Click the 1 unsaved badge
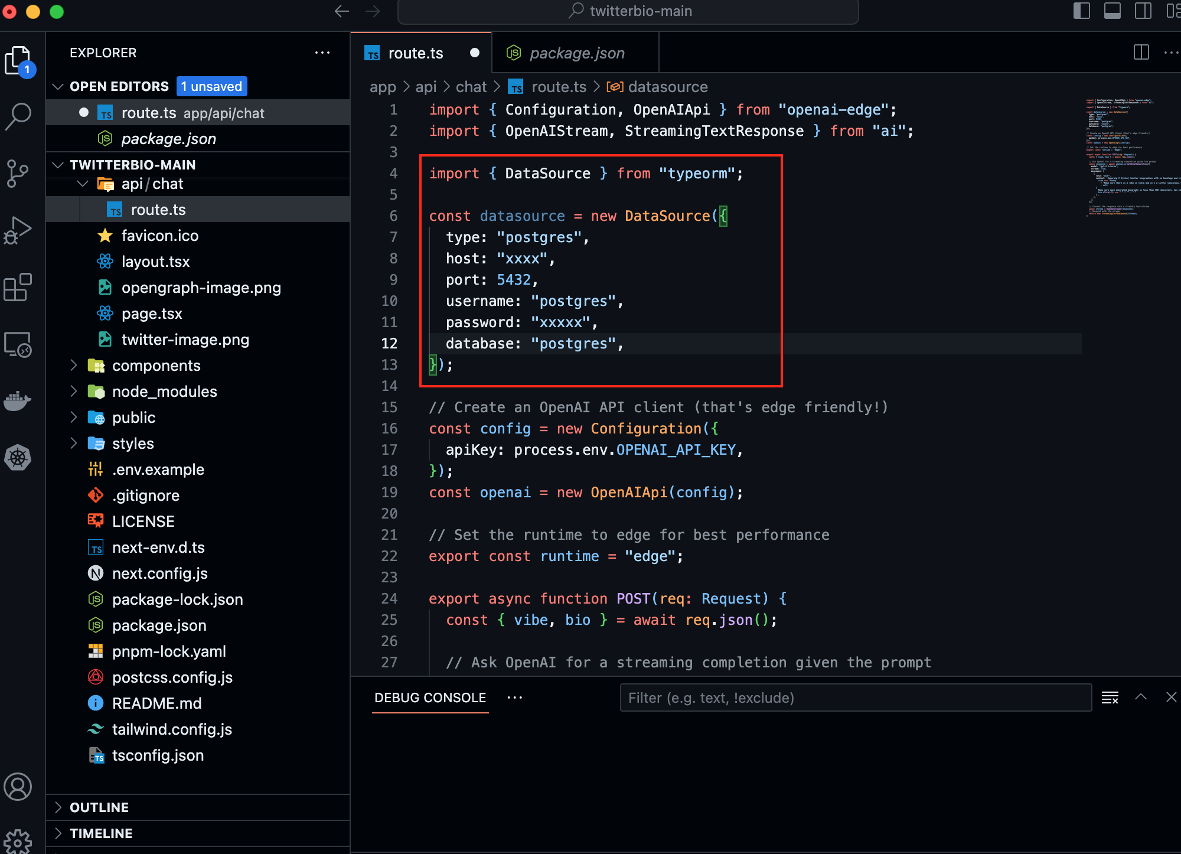Screen dimensions: 1181x854 coord(211,86)
